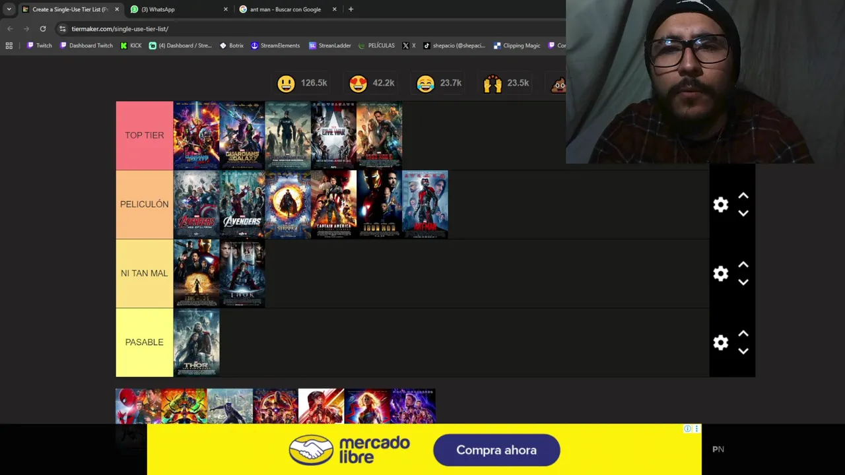
Task: Click the pink TOP TIER label
Action: [x=145, y=135]
